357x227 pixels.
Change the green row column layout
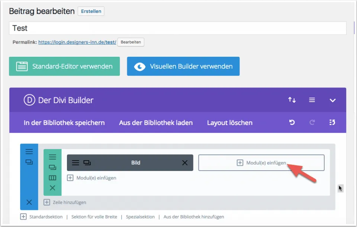click(x=52, y=178)
